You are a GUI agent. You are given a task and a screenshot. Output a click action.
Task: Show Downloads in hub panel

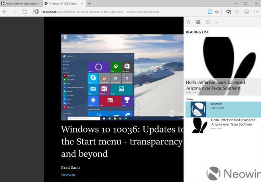click(x=217, y=22)
